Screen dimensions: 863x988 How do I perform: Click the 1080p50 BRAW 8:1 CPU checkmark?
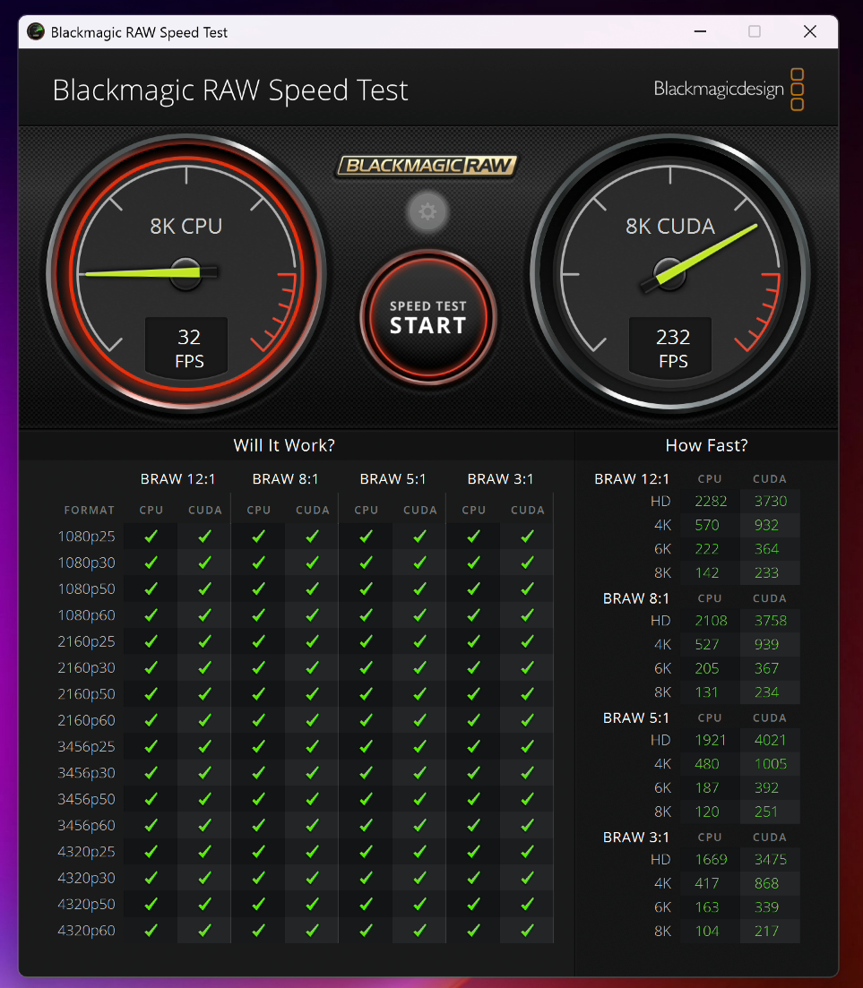pos(258,589)
